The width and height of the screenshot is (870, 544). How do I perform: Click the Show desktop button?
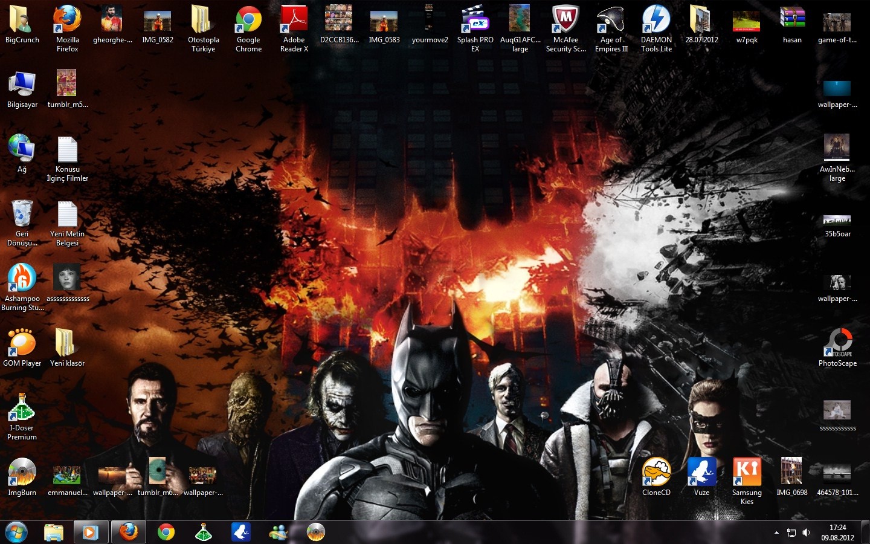(x=865, y=533)
